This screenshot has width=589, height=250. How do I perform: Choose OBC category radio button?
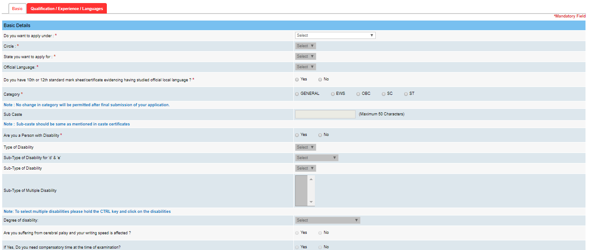[x=358, y=94]
